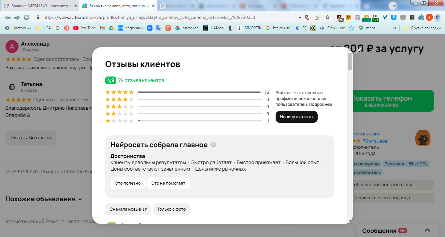Click the Bitcoin price extension icon
This screenshot has height=237, width=445.
tap(366, 18)
